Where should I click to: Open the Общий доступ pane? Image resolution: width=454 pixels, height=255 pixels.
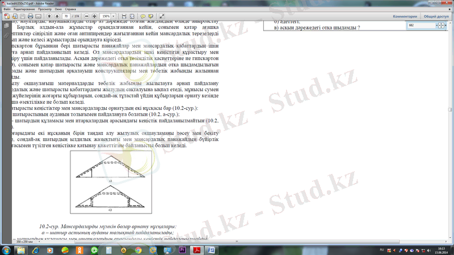(436, 16)
